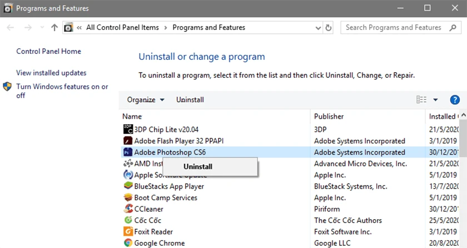The image size is (467, 248).
Task: Click publisher BlueStack Systems, Inc.
Action: (x=351, y=186)
